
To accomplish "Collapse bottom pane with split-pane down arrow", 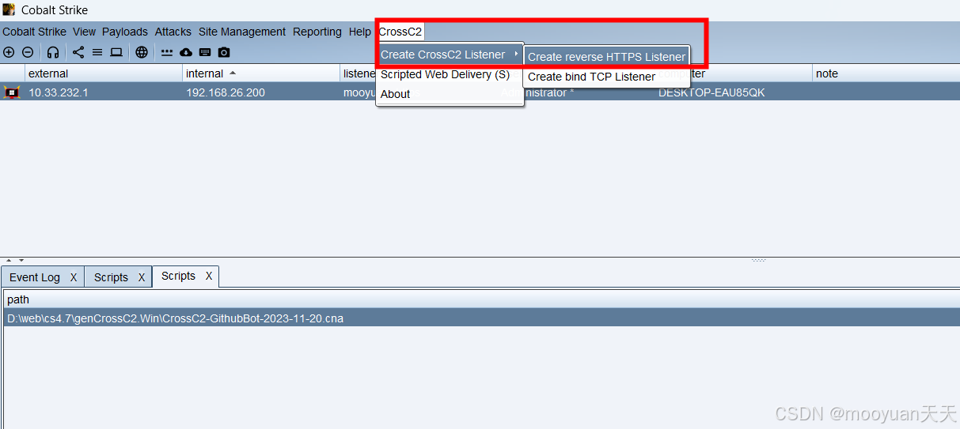I will pyautogui.click(x=21, y=260).
